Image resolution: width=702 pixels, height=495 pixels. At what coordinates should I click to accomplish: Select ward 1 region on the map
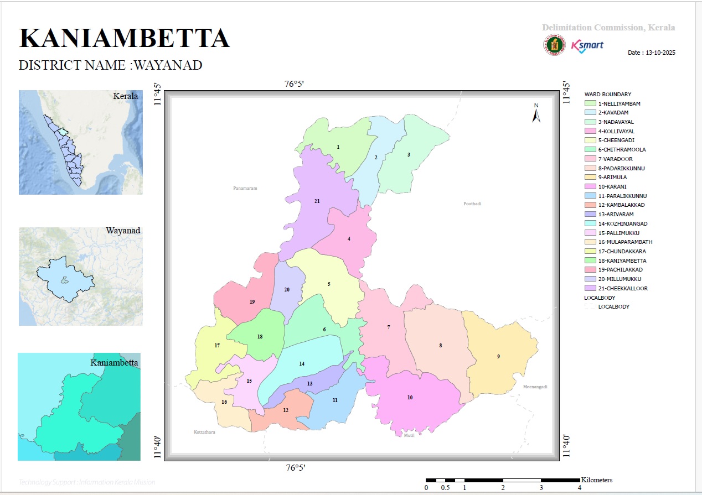pyautogui.click(x=338, y=148)
